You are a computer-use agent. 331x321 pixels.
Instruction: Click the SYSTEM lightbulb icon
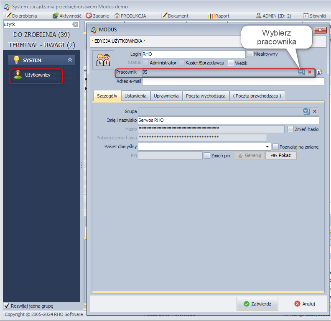coord(16,60)
